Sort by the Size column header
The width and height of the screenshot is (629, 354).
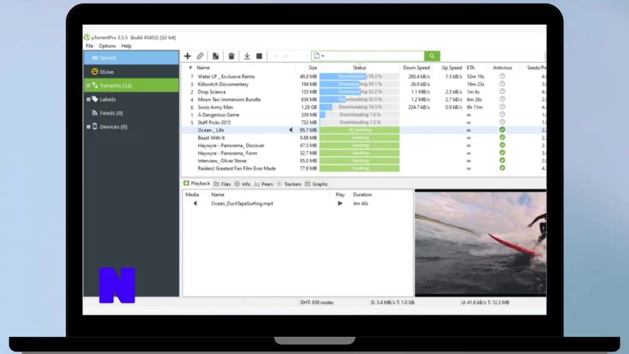[313, 68]
